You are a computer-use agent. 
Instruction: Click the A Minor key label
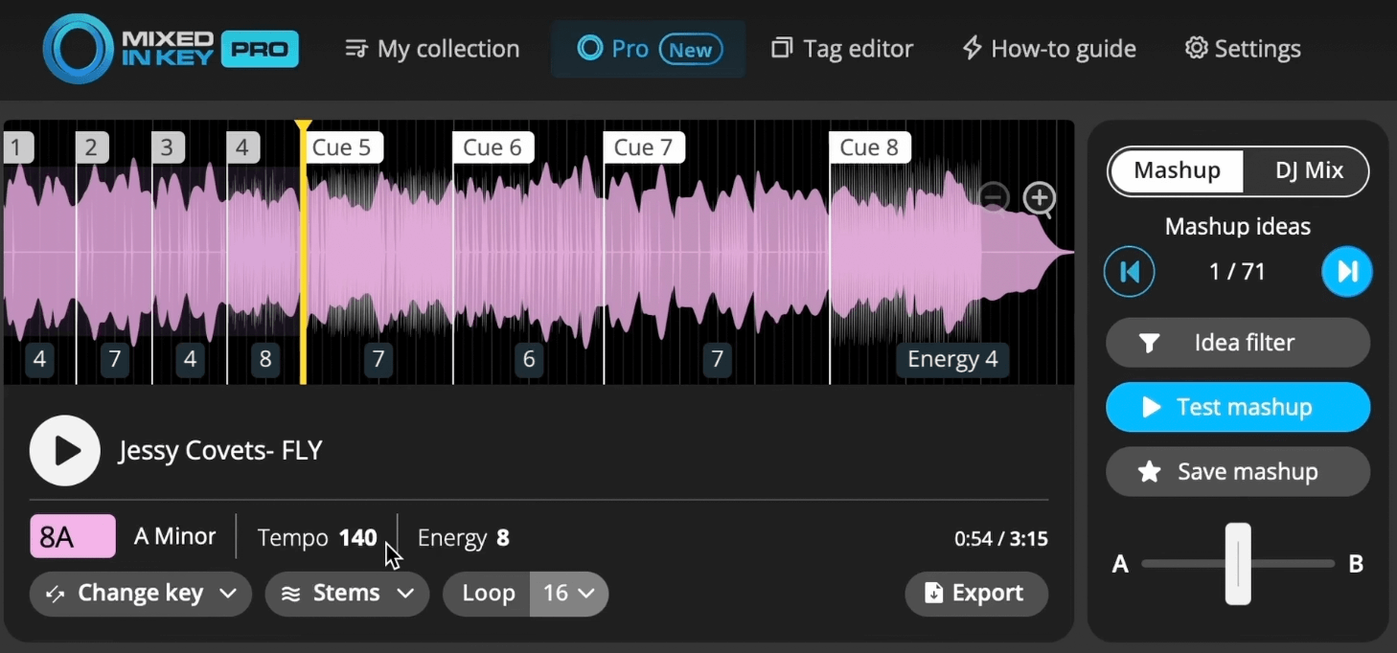point(175,537)
